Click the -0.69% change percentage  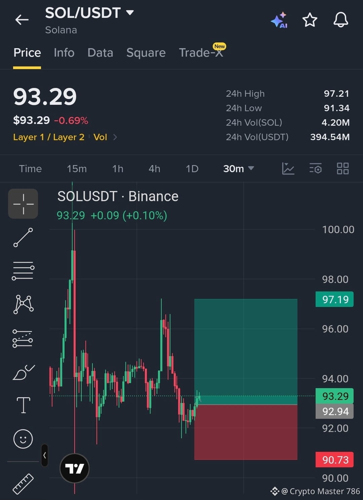(71, 121)
